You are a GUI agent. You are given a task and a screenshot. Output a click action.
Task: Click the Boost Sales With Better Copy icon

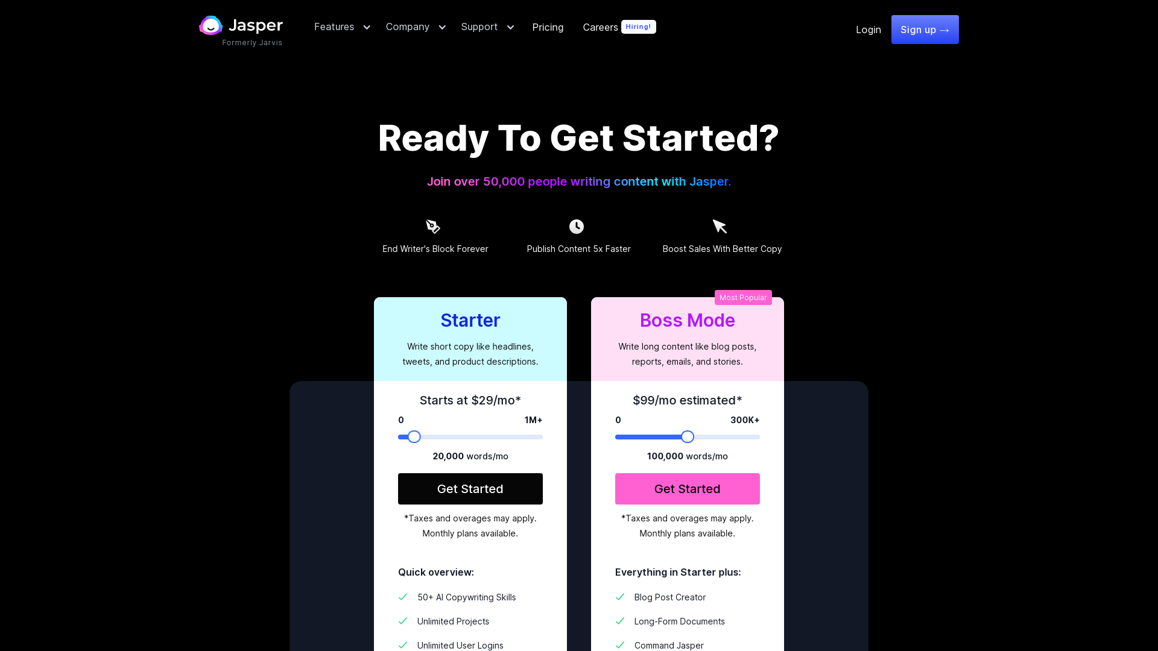[x=720, y=227]
